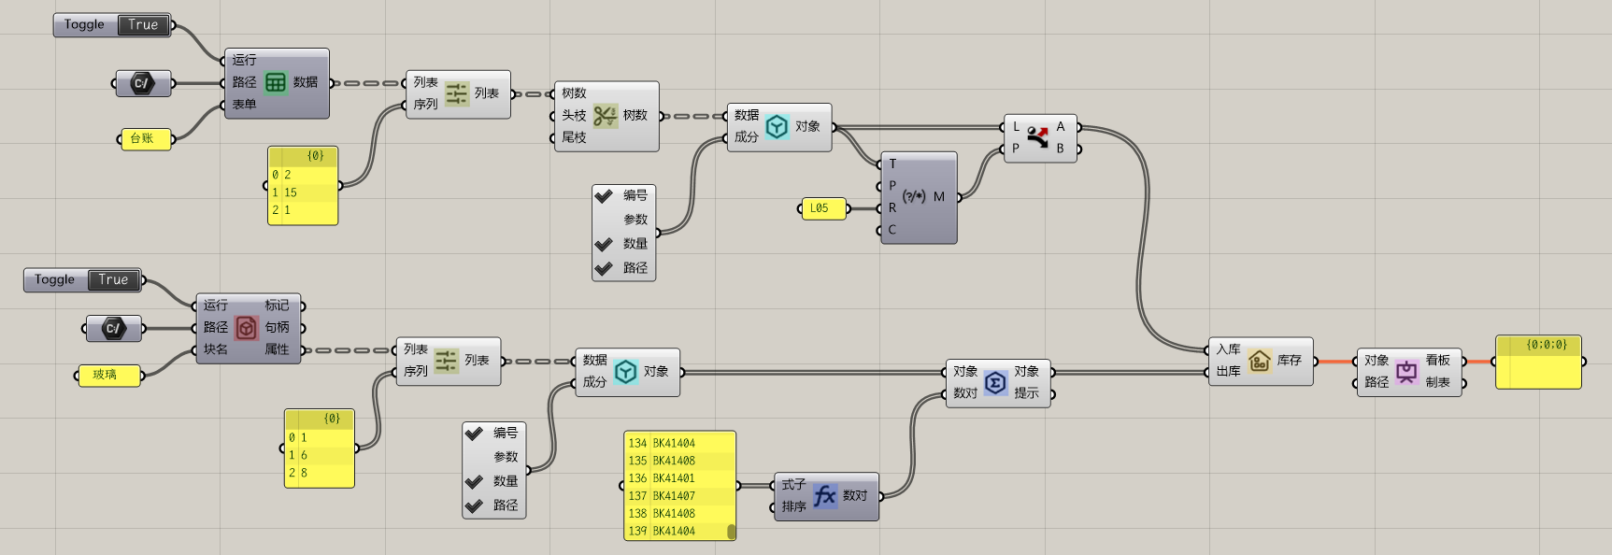
Task: Click the 制表 output on the dashboard component
Action: [1438, 382]
